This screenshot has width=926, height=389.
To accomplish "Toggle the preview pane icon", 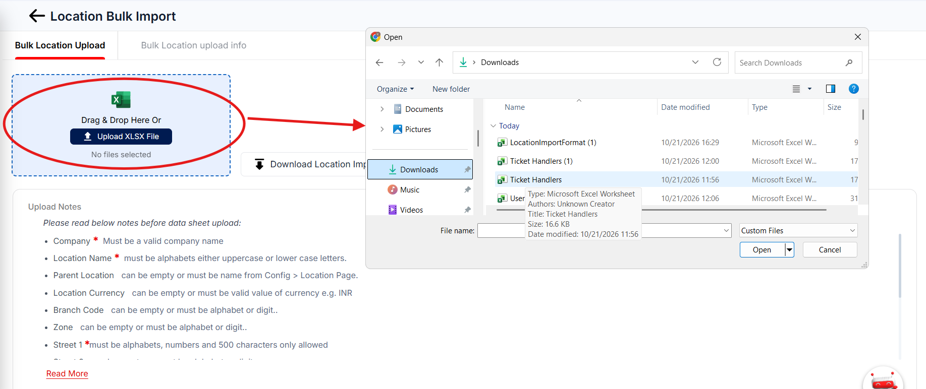I will (x=830, y=89).
